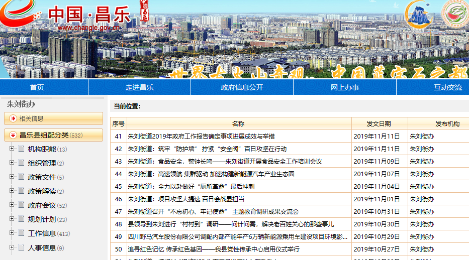Click the document icon next to 政策文件
Screen dimensions: 469x260
click(x=21, y=177)
